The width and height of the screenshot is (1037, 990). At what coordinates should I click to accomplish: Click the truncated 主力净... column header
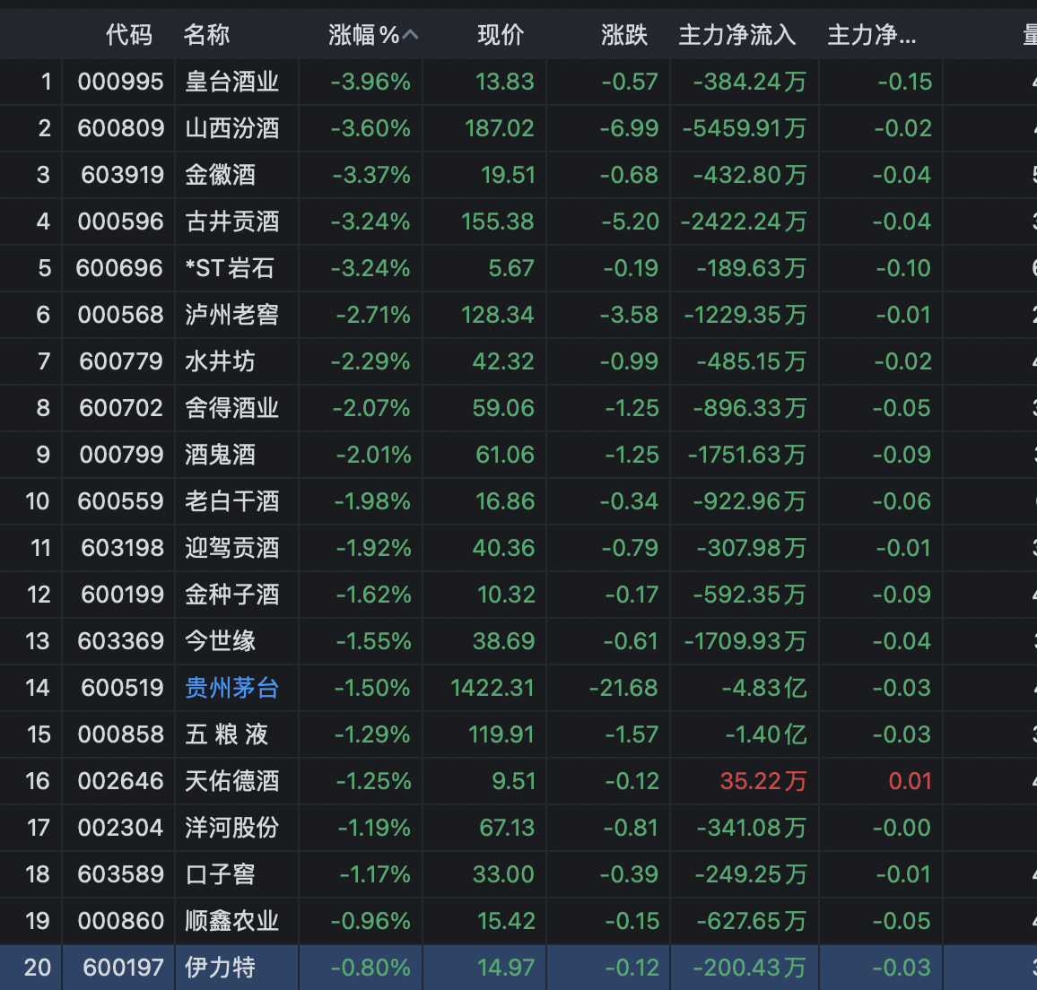point(872,35)
